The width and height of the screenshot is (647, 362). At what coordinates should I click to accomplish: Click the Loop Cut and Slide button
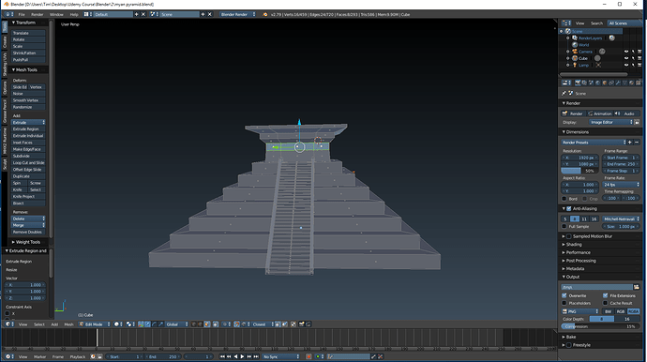27,162
